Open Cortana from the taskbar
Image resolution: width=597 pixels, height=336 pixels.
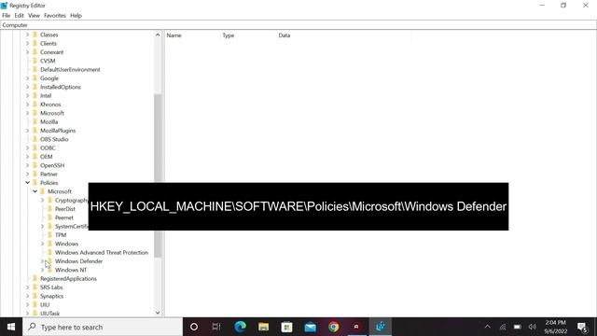[194, 327]
